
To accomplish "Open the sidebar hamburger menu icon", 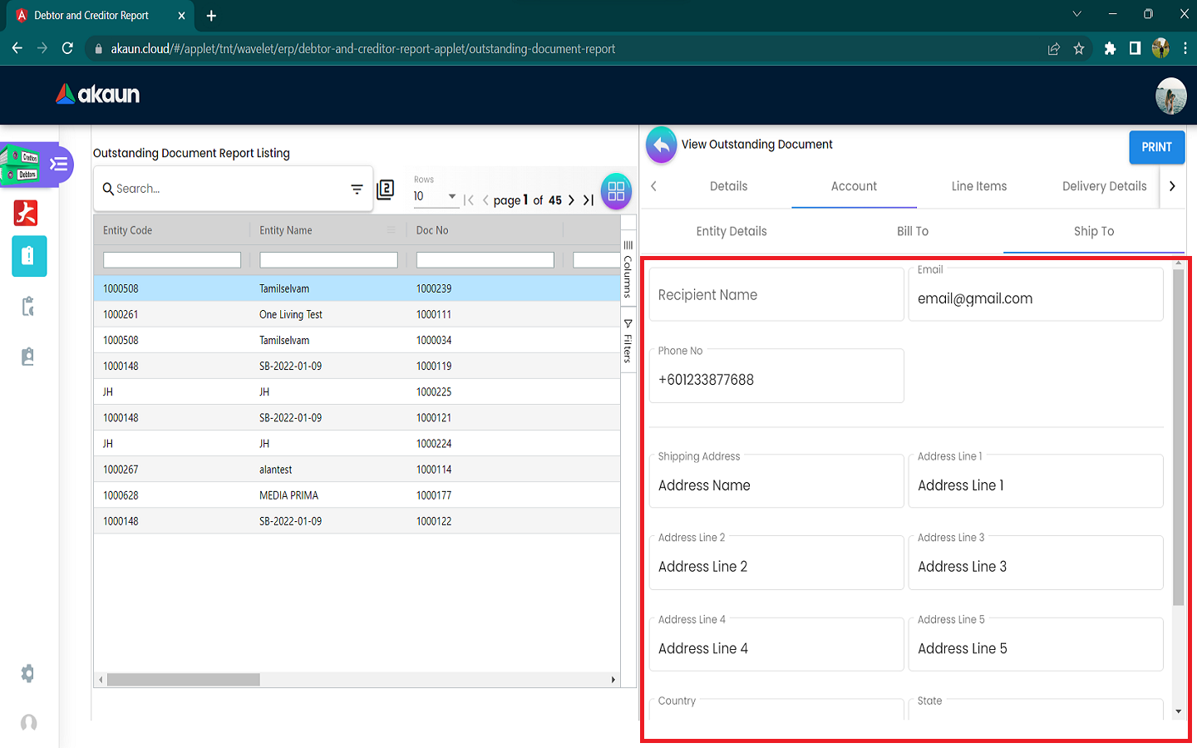I will [x=59, y=164].
